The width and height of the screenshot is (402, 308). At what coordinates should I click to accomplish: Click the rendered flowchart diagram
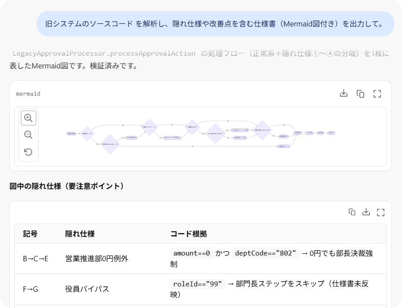coord(201,136)
